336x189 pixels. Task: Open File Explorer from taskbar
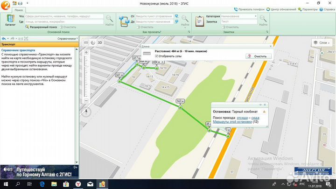tap(54, 184)
